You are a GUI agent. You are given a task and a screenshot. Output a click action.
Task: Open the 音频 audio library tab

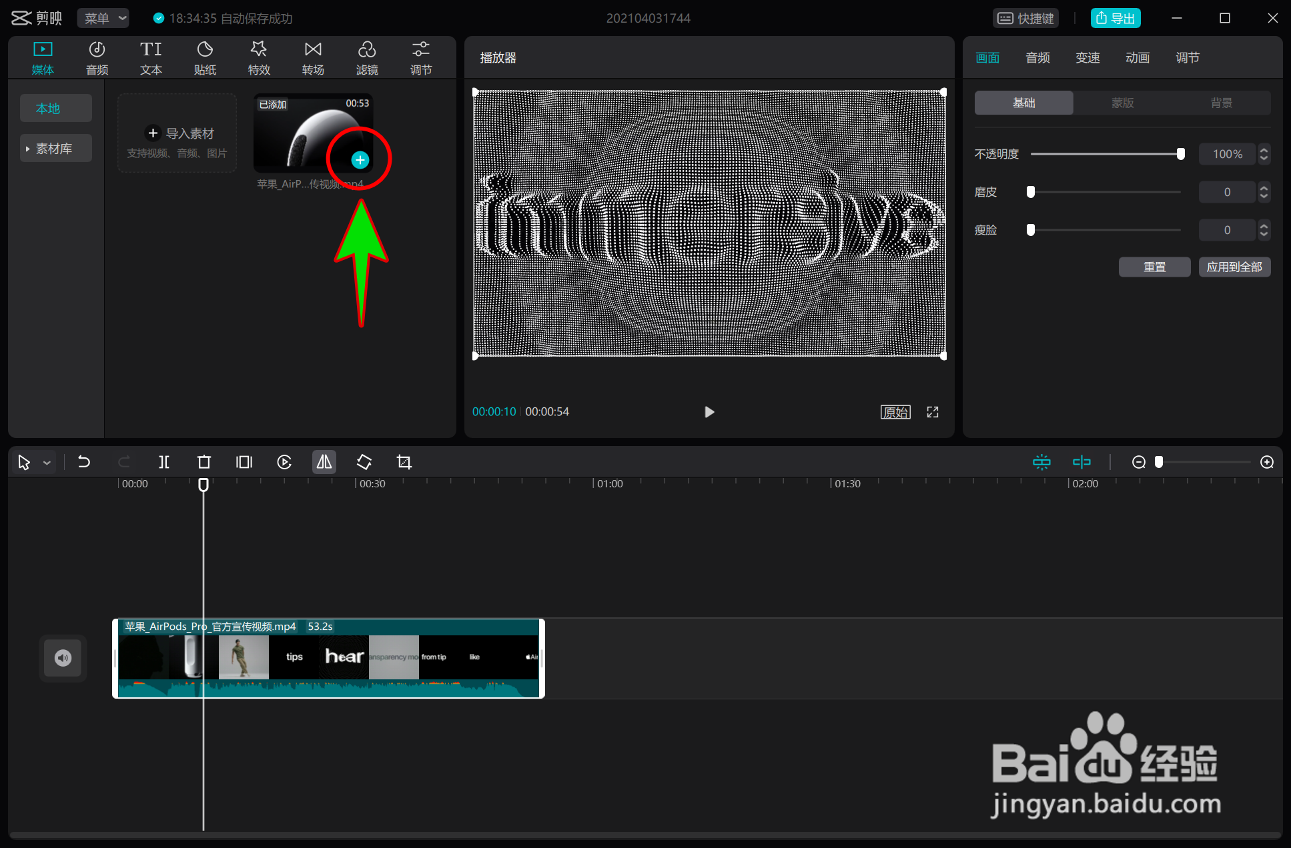tap(97, 58)
